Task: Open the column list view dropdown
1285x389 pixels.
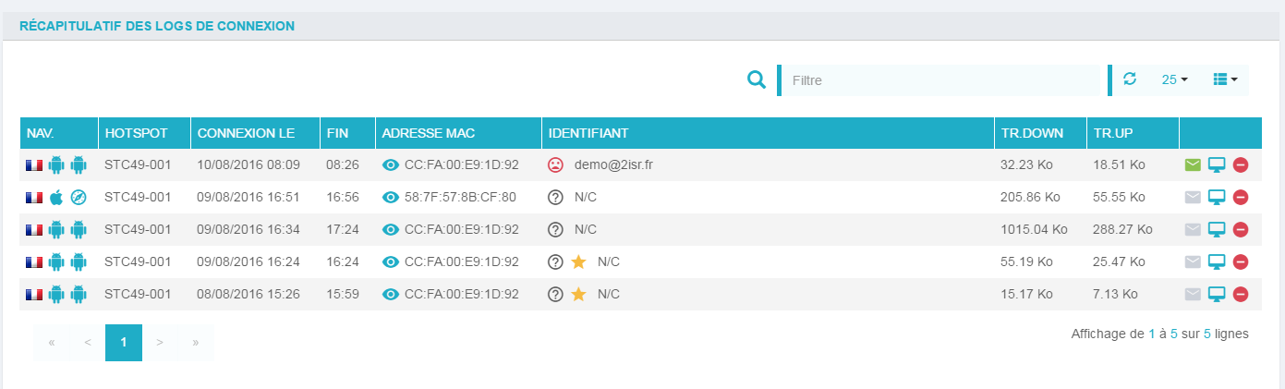Action: pyautogui.click(x=1225, y=79)
